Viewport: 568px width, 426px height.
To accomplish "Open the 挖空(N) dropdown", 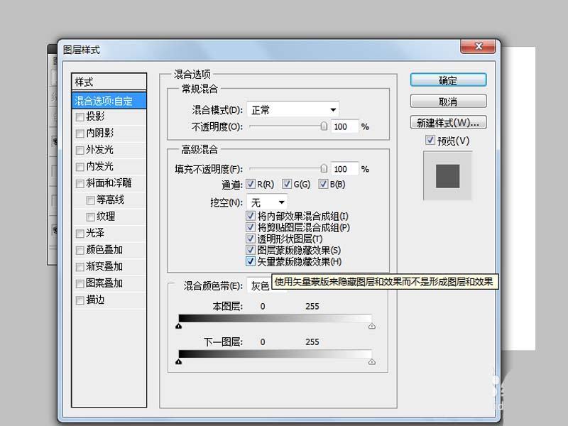I will coord(268,202).
